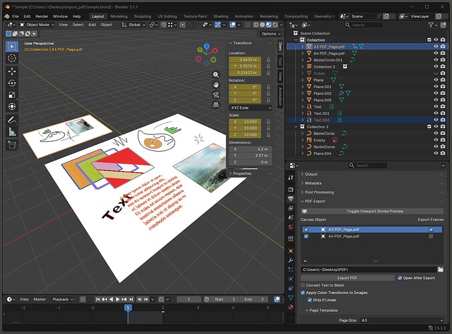Enable export frames for A4 PDF_Page.pdf
Screen dimensions: 452x334
click(x=431, y=236)
